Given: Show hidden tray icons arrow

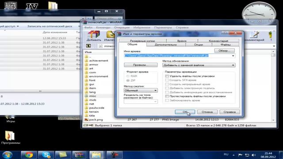Looking at the screenshot, I should (233, 155).
